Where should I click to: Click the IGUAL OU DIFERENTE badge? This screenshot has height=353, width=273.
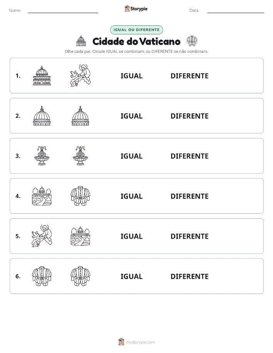136,30
